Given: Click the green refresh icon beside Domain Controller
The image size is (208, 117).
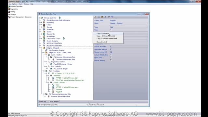Looking at the screenshot, I should click(60, 18).
